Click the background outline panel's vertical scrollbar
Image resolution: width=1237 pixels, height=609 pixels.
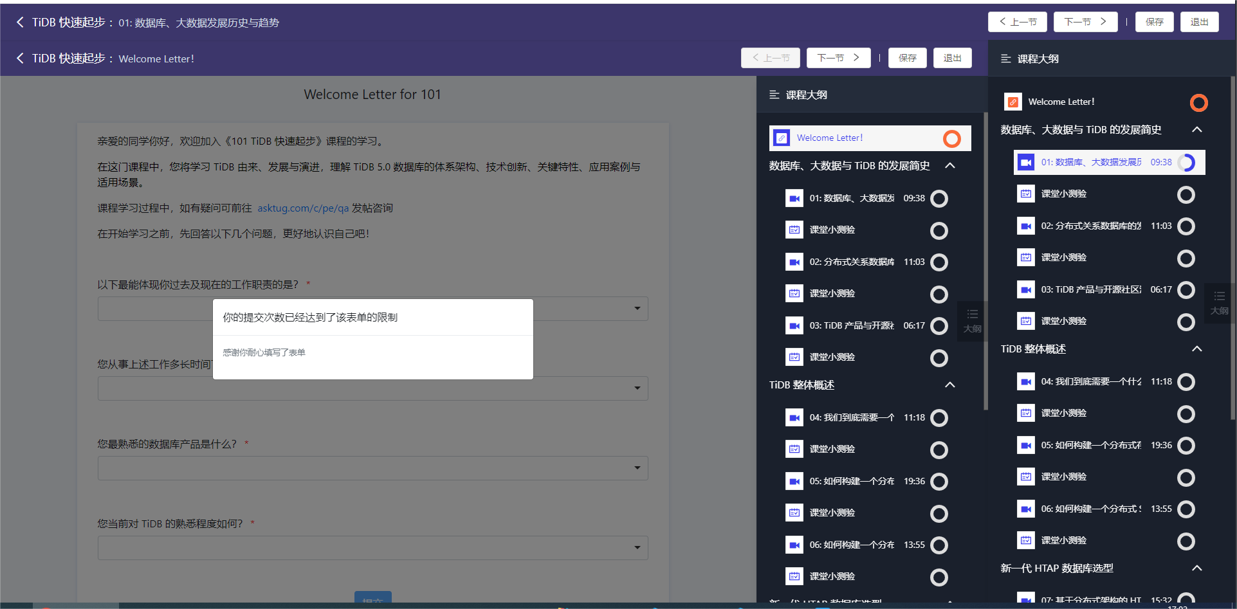1232,248
